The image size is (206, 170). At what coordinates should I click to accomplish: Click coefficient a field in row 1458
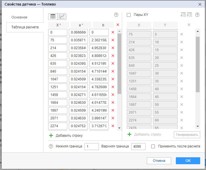(78, 95)
